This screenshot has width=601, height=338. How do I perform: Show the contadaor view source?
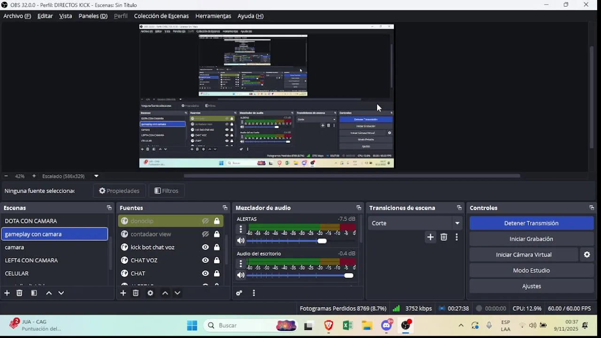click(206, 234)
